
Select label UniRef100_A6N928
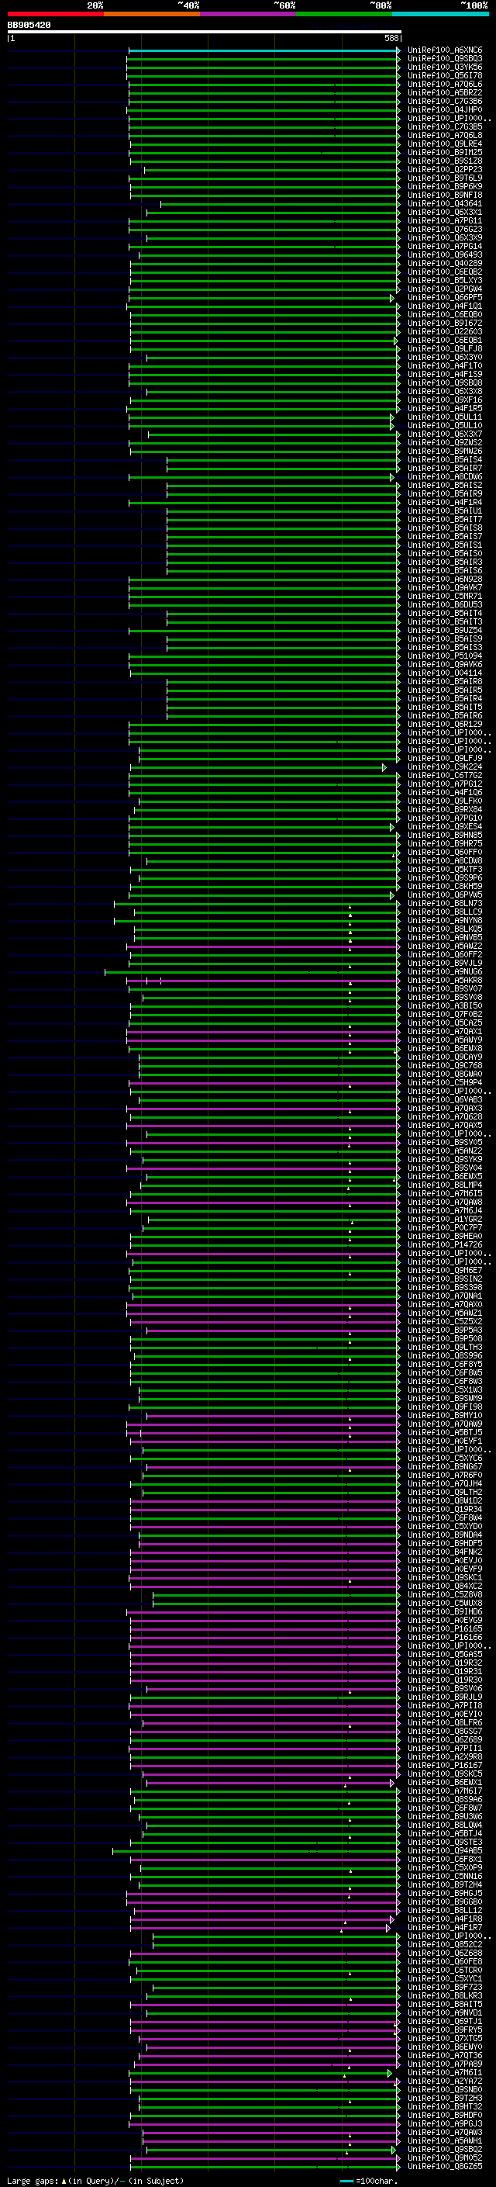445,579
